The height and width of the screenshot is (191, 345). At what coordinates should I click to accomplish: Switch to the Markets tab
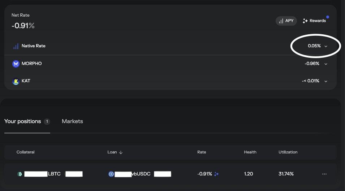coord(72,121)
